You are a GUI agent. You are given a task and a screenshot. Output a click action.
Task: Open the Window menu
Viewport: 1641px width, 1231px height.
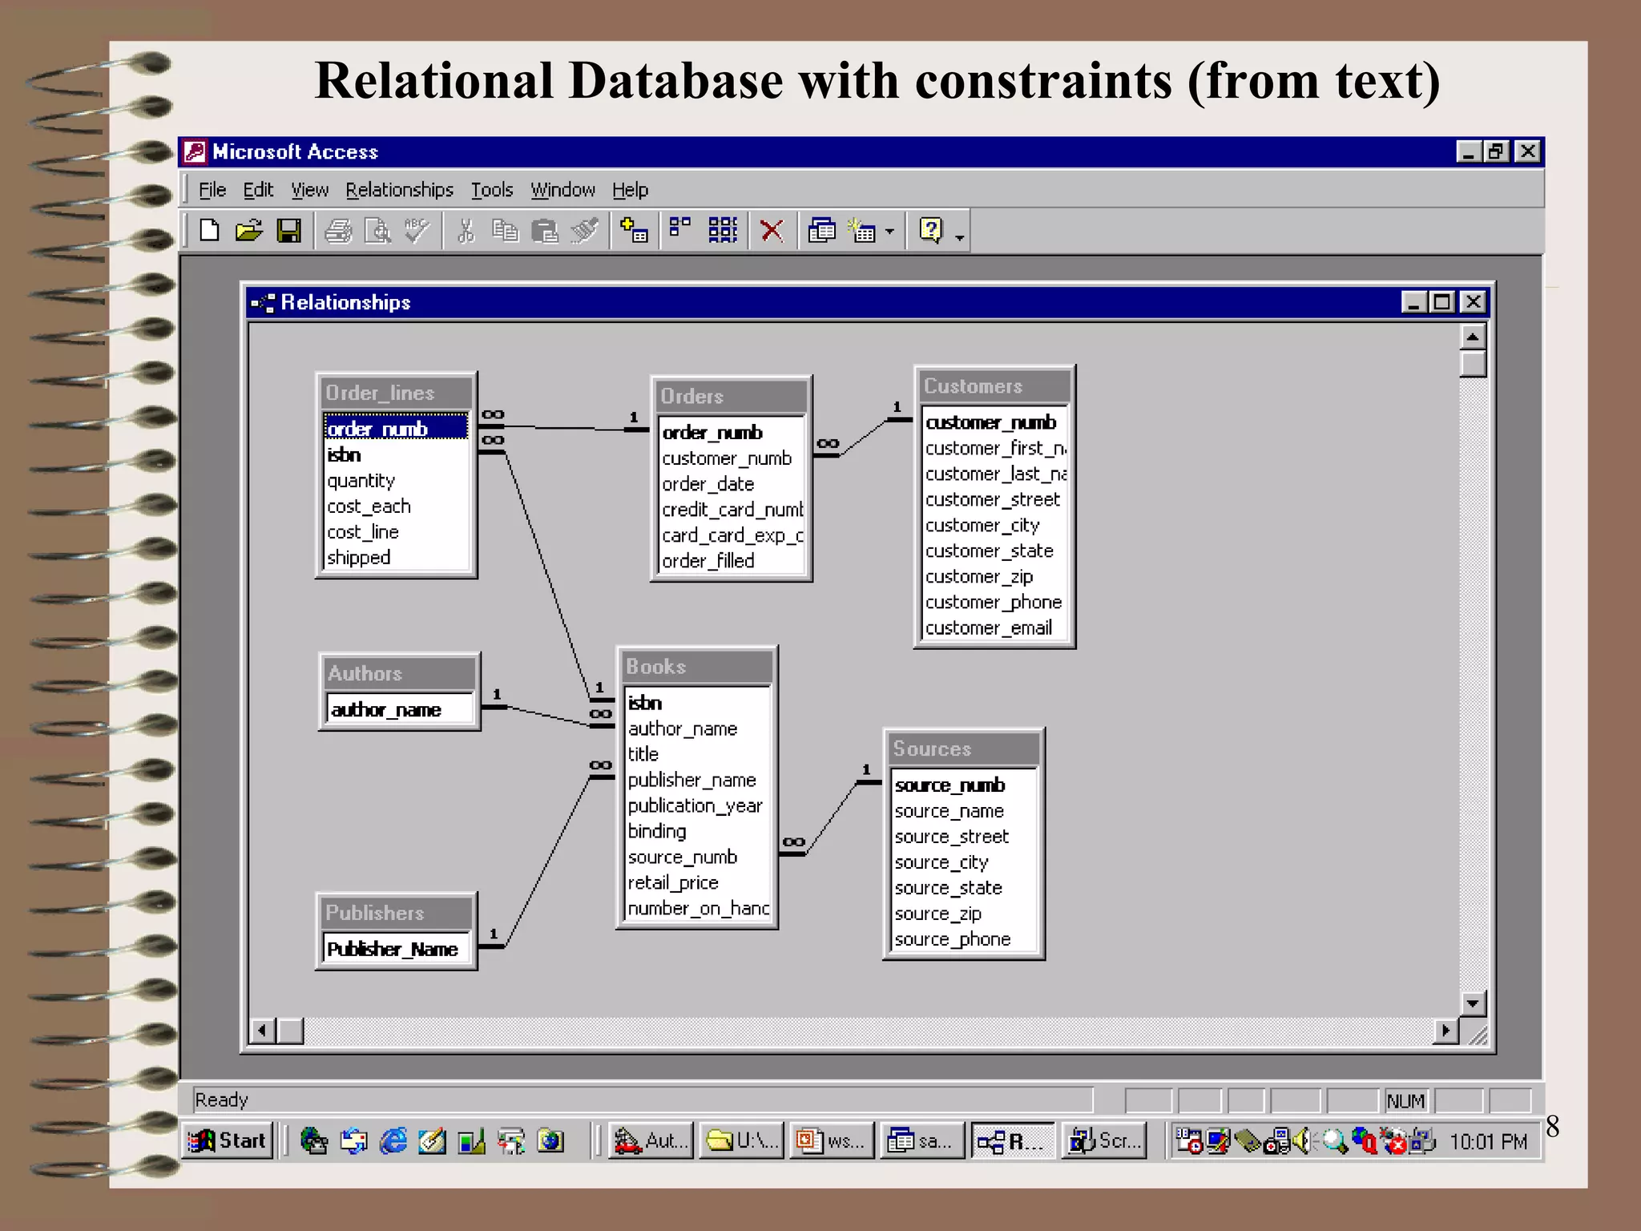562,190
